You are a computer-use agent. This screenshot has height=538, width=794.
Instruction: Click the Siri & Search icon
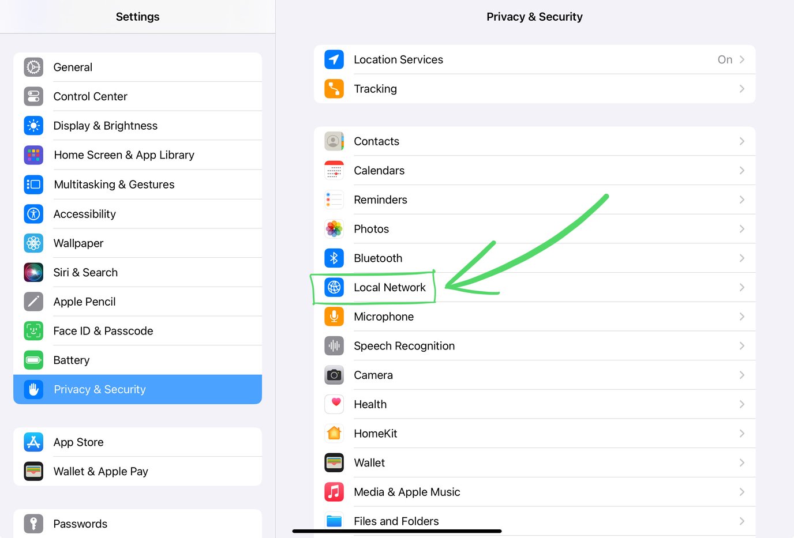(33, 272)
